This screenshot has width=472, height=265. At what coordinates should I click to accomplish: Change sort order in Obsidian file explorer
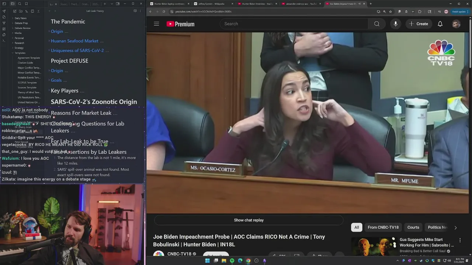point(27,11)
